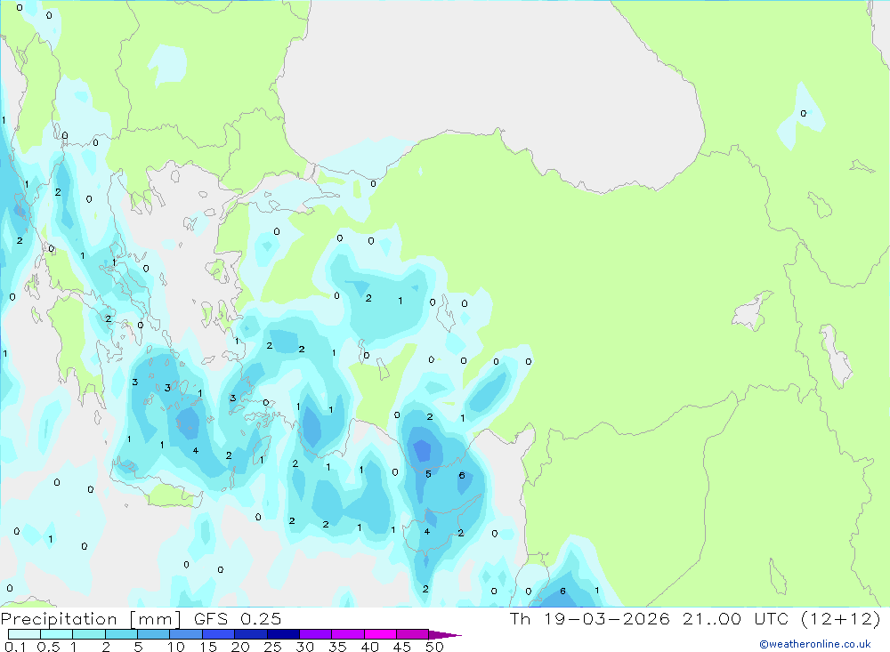The image size is (890, 652).
Task: Select the 2–5 mm legend color swatch
Action: 121,634
